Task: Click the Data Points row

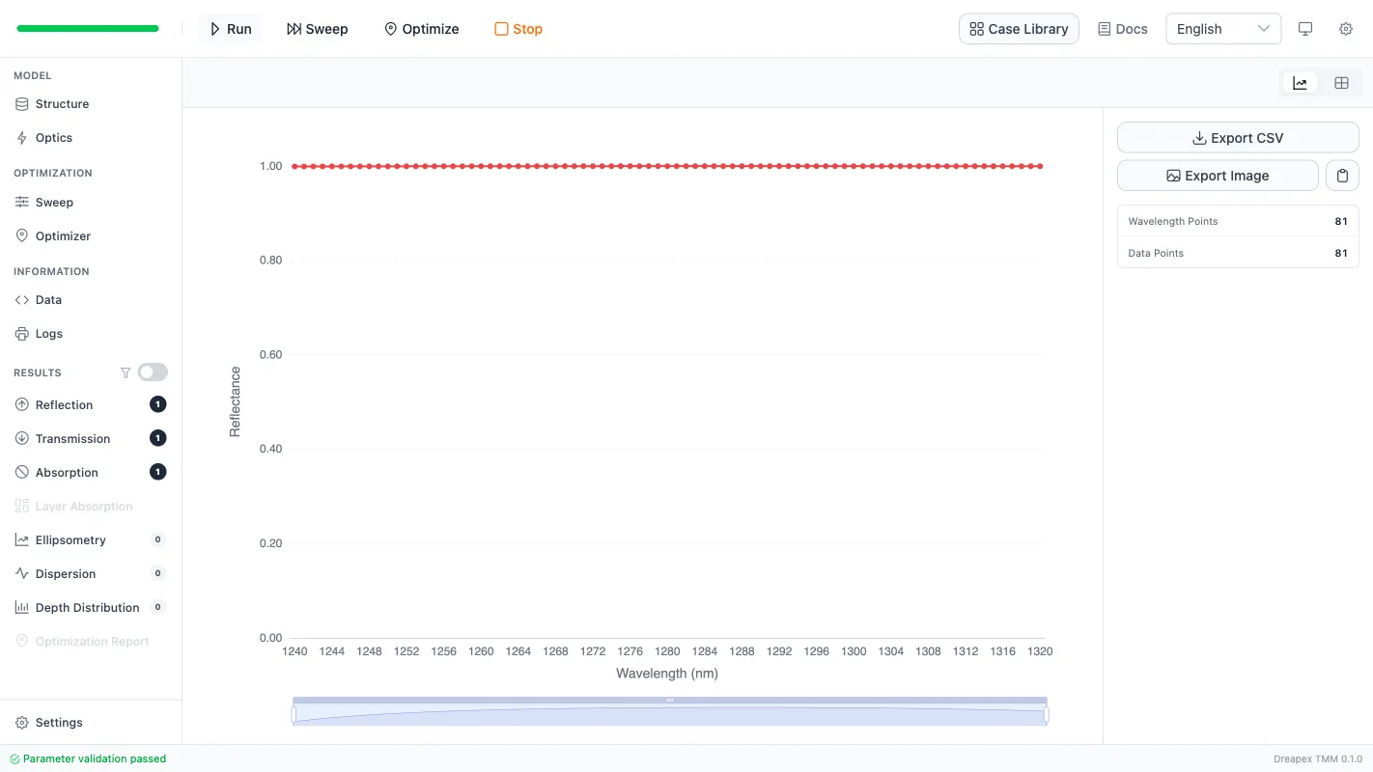Action: coord(1238,253)
